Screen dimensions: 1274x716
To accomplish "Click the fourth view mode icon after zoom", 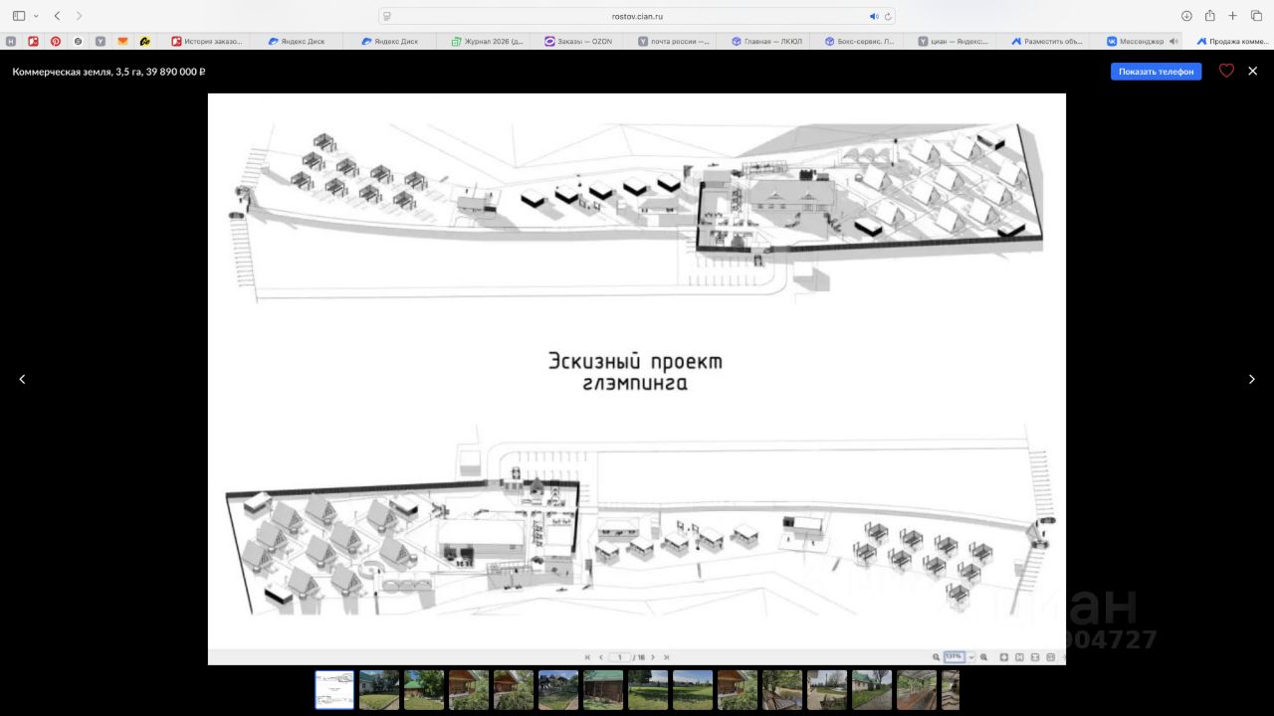I will pos(1050,657).
